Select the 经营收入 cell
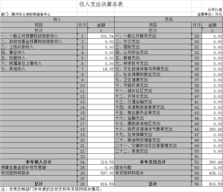Screen dimensions: 223x192 39,58
